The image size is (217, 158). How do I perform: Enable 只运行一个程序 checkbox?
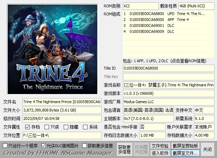[5, 145]
